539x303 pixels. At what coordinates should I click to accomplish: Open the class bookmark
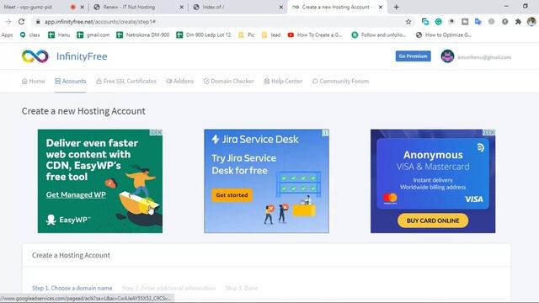pos(29,35)
